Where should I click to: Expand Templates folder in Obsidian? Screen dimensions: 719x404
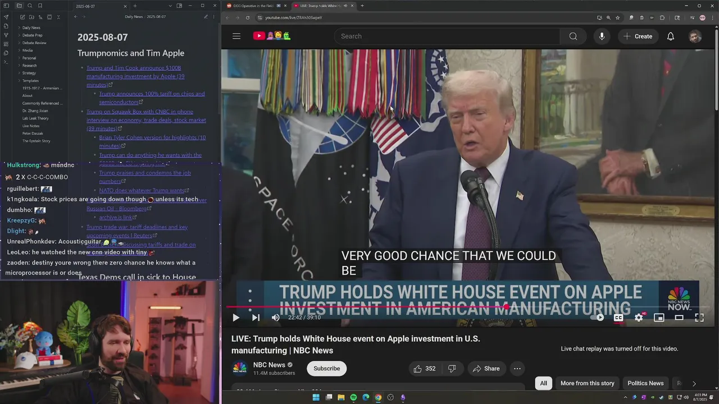(x=30, y=81)
